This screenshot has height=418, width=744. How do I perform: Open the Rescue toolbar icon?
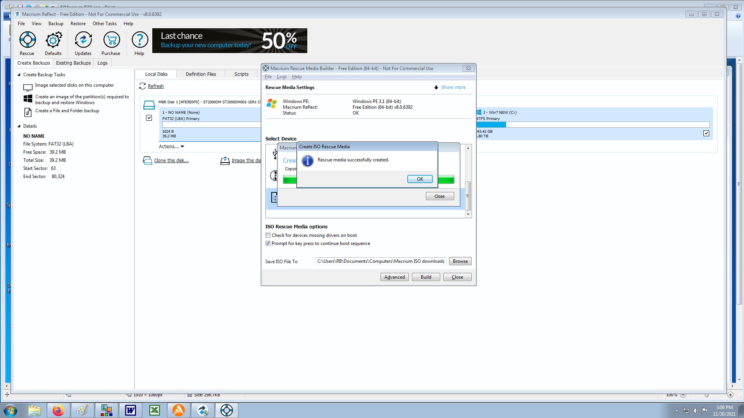[28, 40]
